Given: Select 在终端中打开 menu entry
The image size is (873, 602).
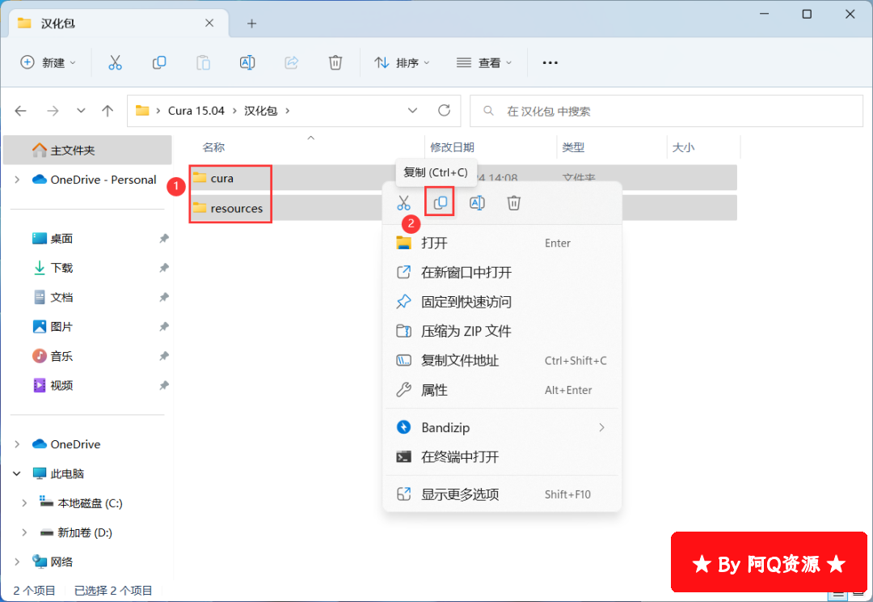Looking at the screenshot, I should pos(502,457).
